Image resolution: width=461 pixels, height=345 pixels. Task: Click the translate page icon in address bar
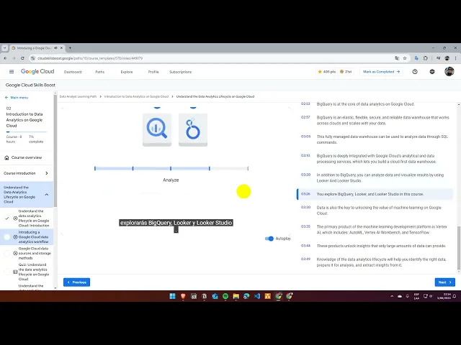click(397, 58)
